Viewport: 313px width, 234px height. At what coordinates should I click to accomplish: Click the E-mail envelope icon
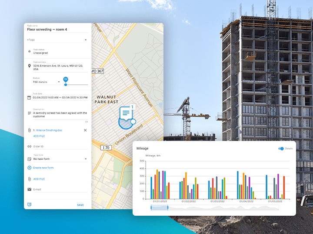30,189
